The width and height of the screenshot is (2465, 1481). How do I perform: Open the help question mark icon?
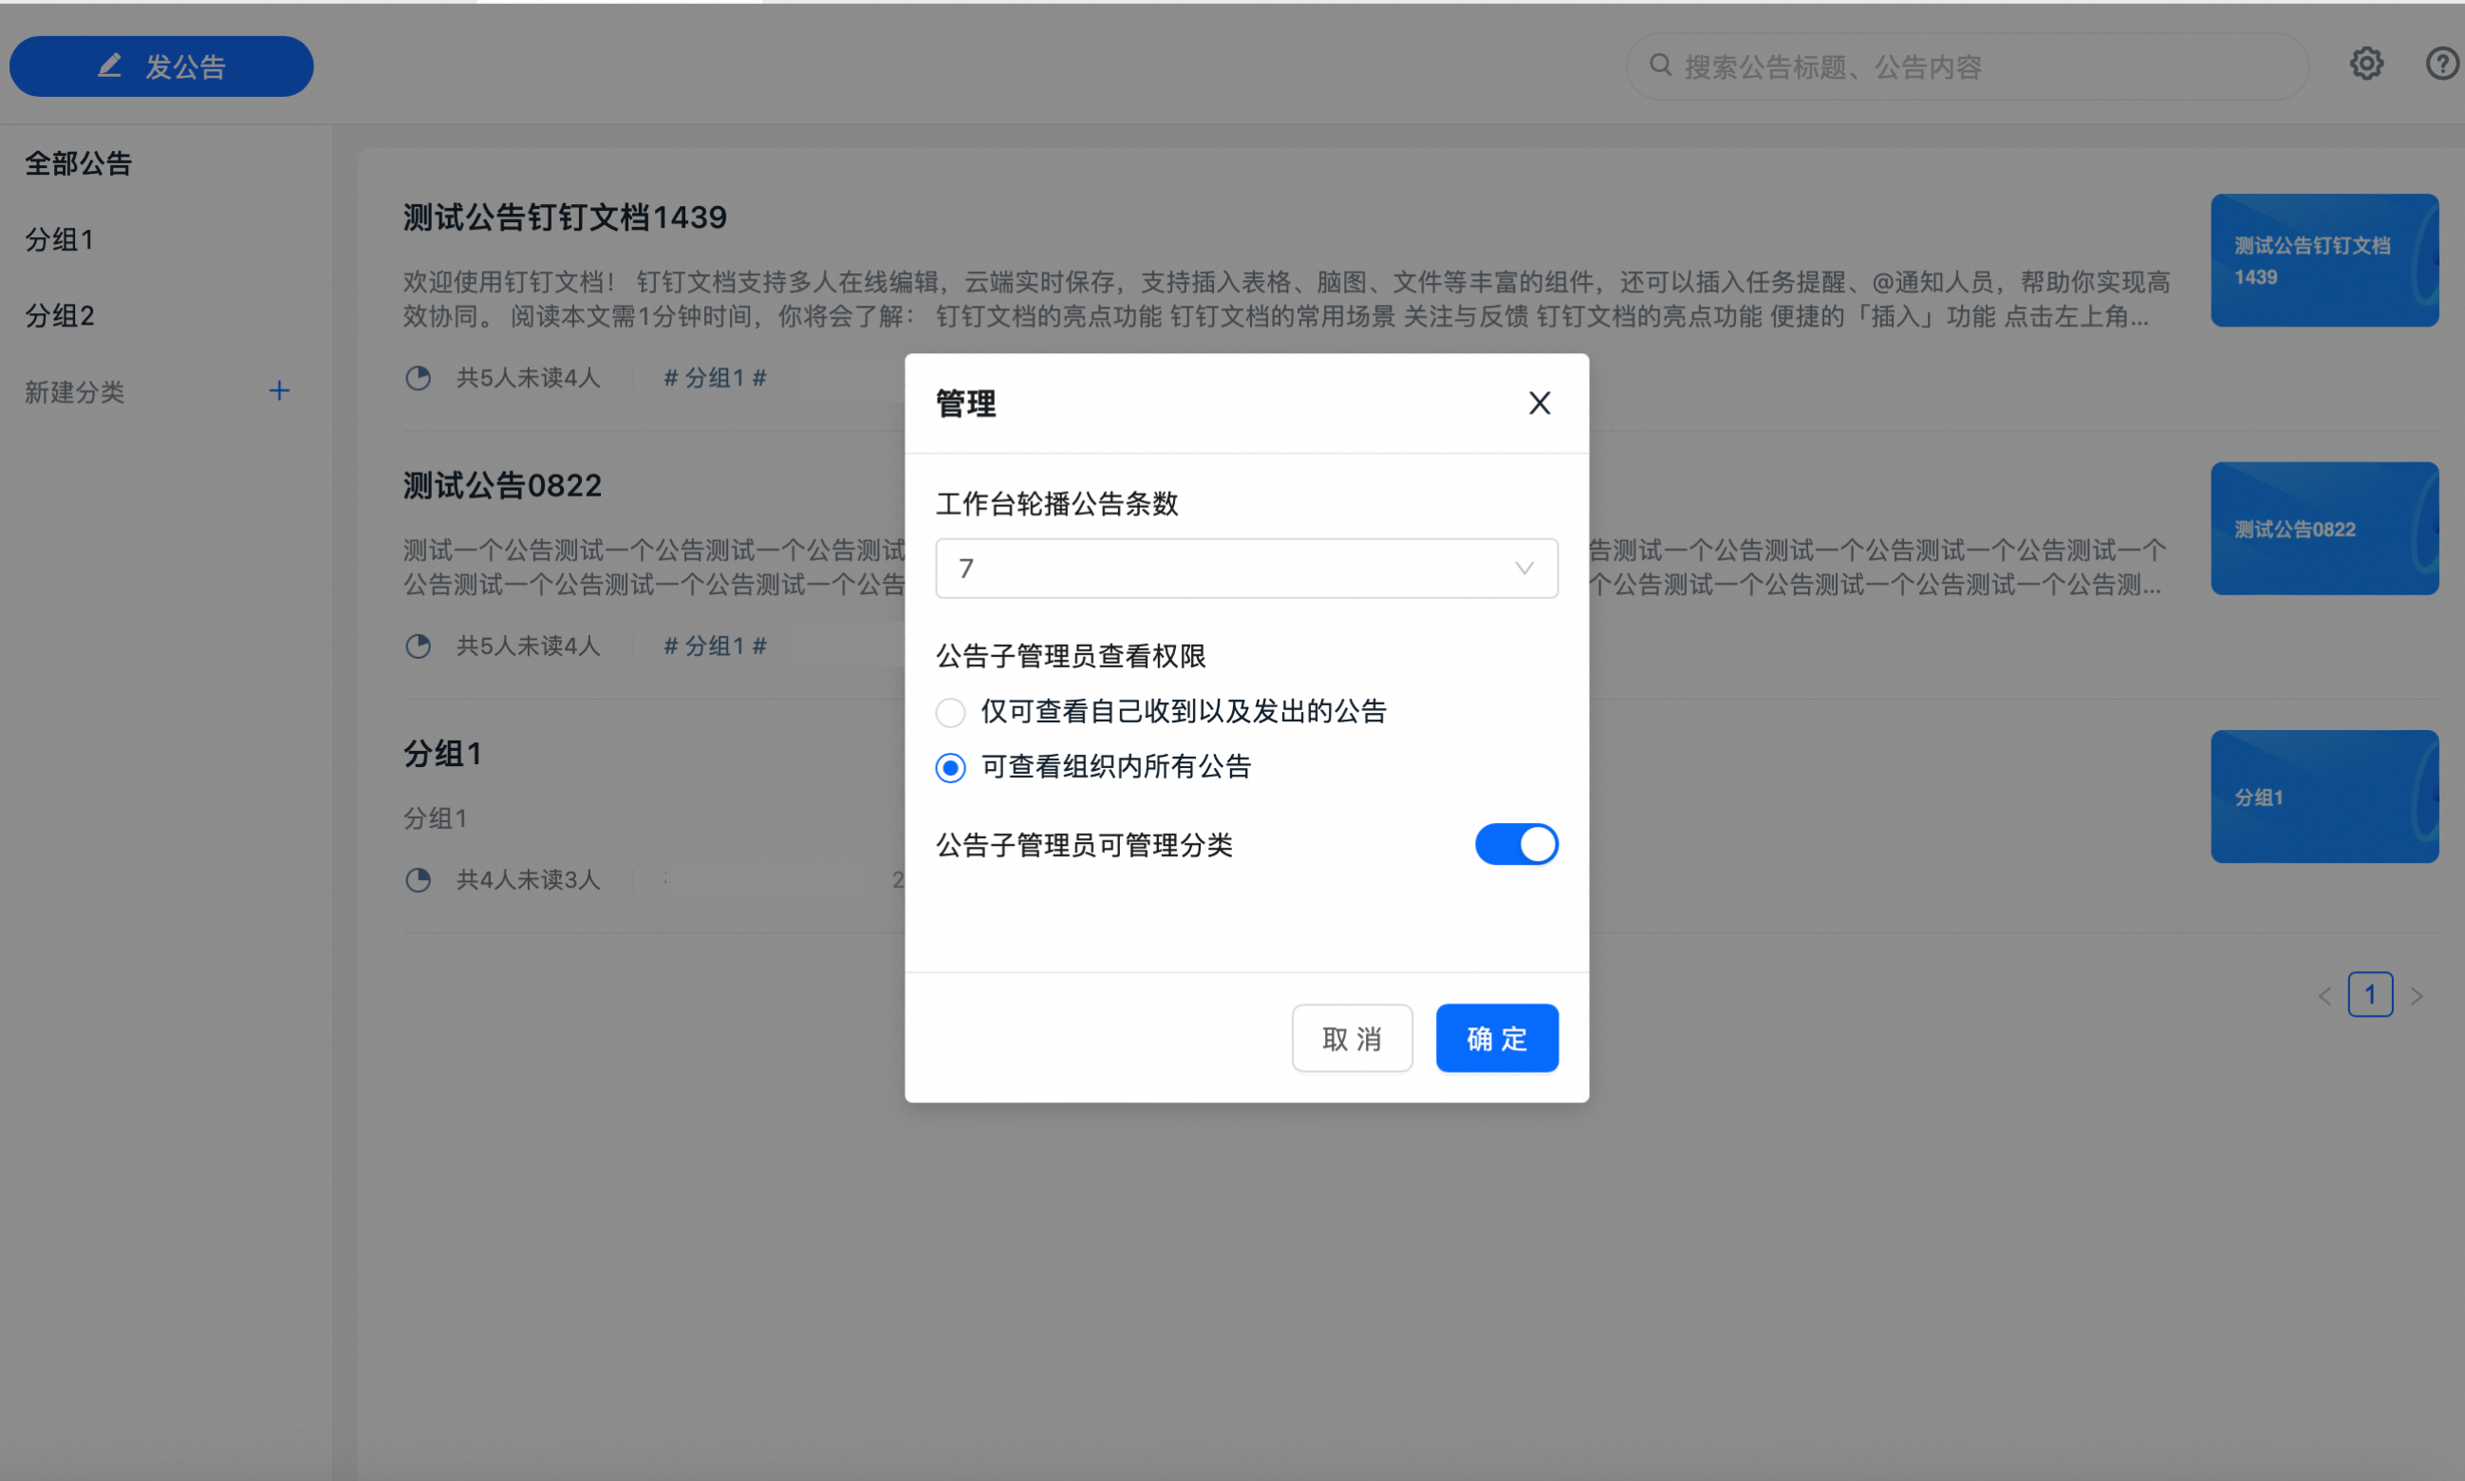click(2441, 64)
